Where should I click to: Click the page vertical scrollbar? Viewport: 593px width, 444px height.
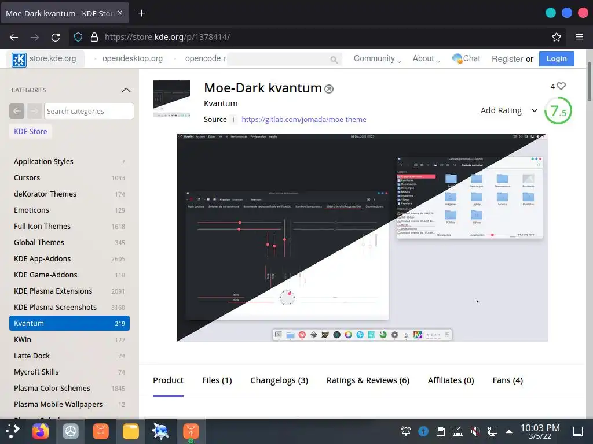[x=589, y=81]
